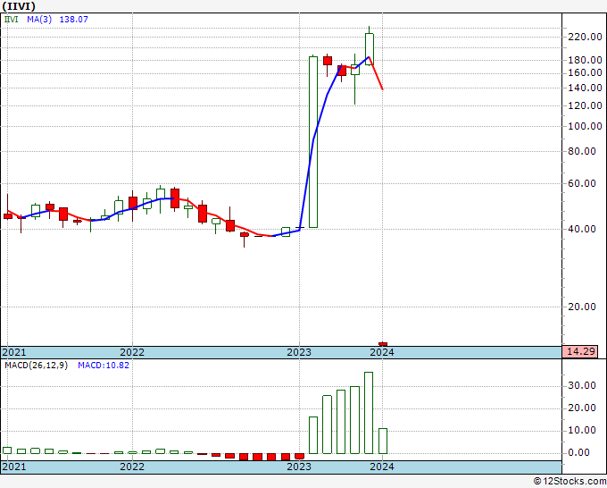The height and width of the screenshot is (488, 607).
Task: Click the 100.00 price axis label
Action: point(585,126)
